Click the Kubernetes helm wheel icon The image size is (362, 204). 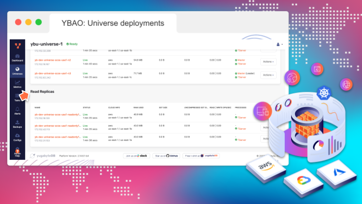[324, 93]
